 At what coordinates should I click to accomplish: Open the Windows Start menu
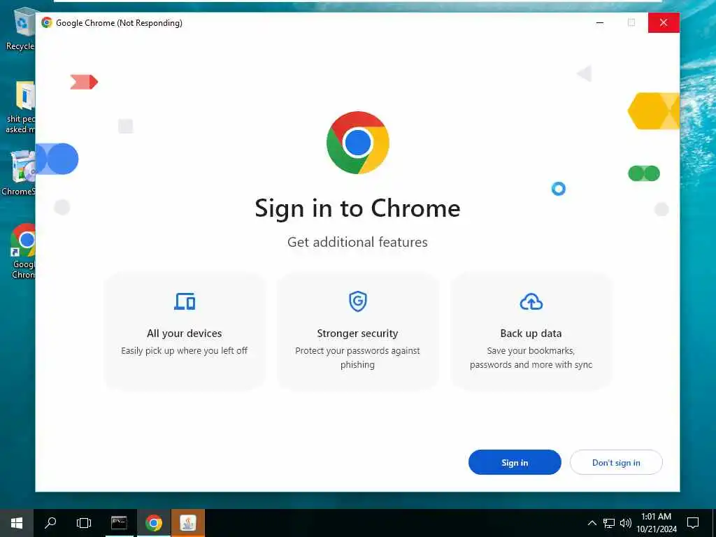coord(17,523)
